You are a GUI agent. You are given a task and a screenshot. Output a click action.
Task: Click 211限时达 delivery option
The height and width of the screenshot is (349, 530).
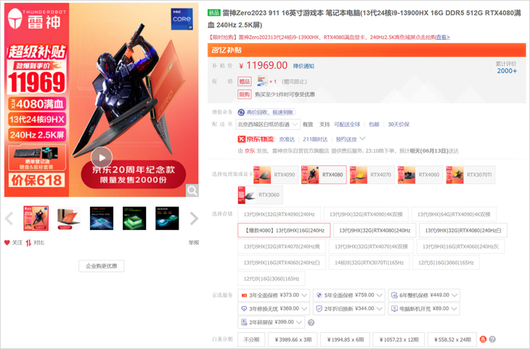315,139
